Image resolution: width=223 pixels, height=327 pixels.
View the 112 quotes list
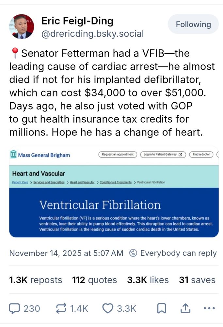tap(95, 280)
